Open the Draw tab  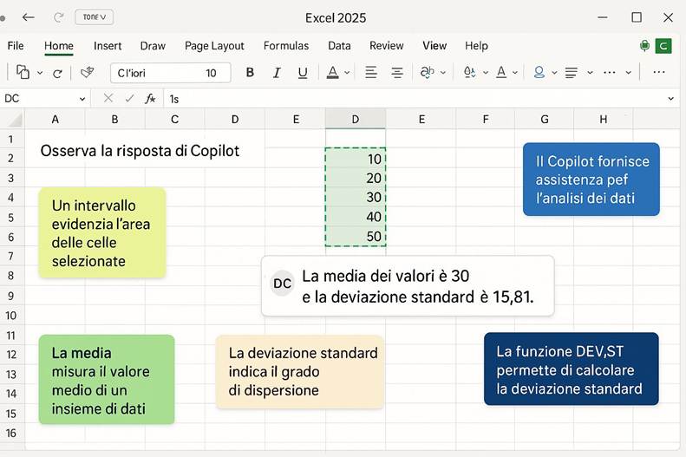(x=153, y=46)
